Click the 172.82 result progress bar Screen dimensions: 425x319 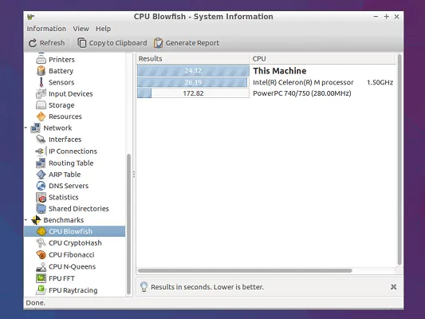coord(193,93)
